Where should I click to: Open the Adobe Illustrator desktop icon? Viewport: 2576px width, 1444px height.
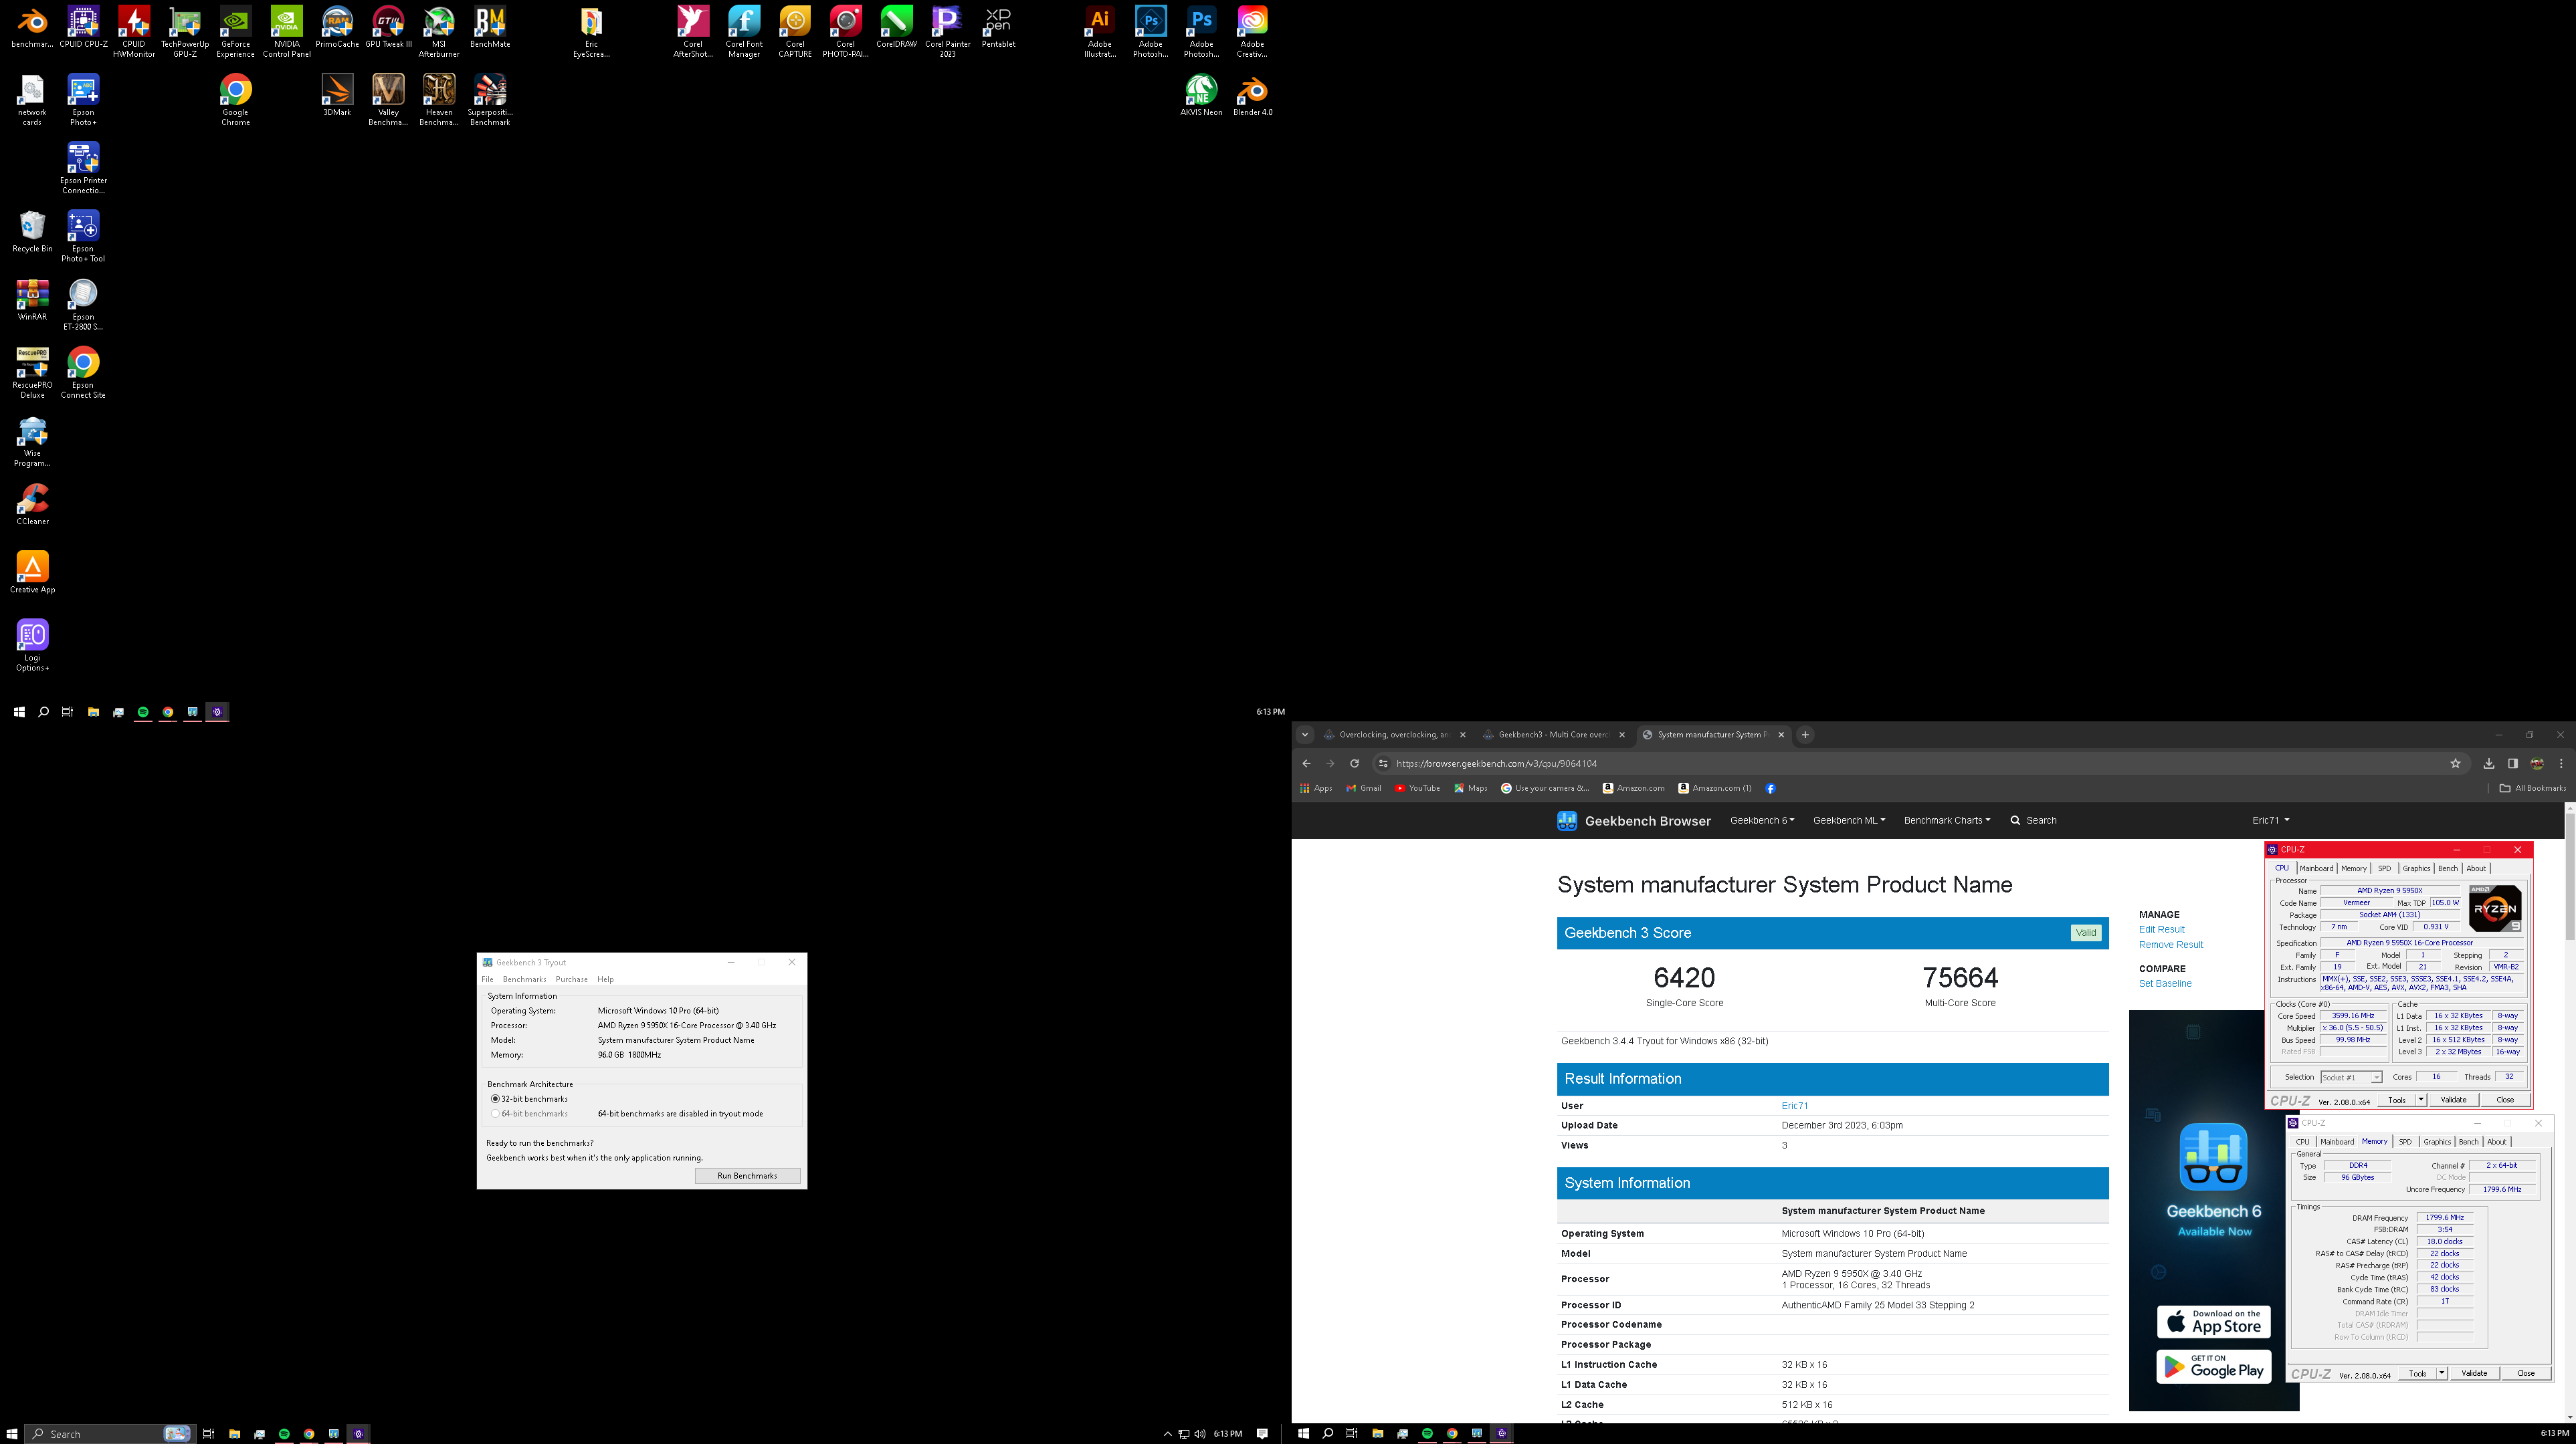click(x=1100, y=32)
